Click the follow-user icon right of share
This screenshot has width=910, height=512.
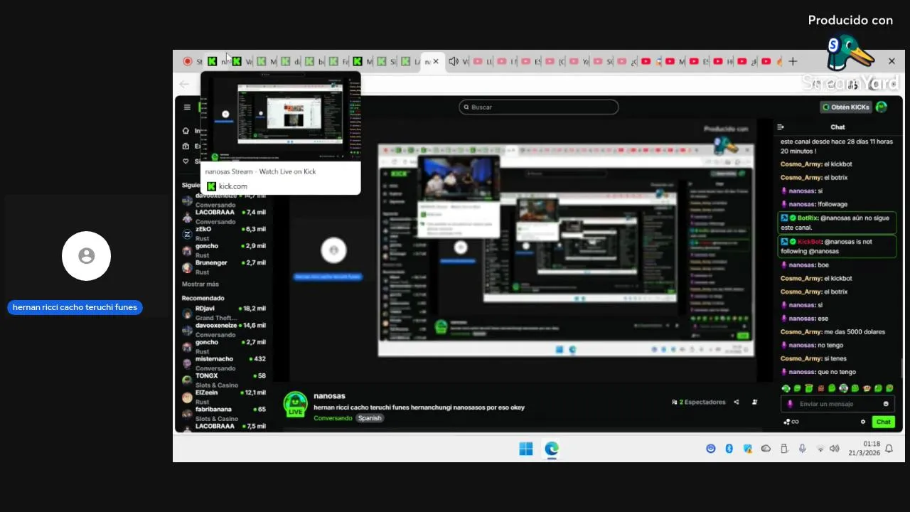754,402
